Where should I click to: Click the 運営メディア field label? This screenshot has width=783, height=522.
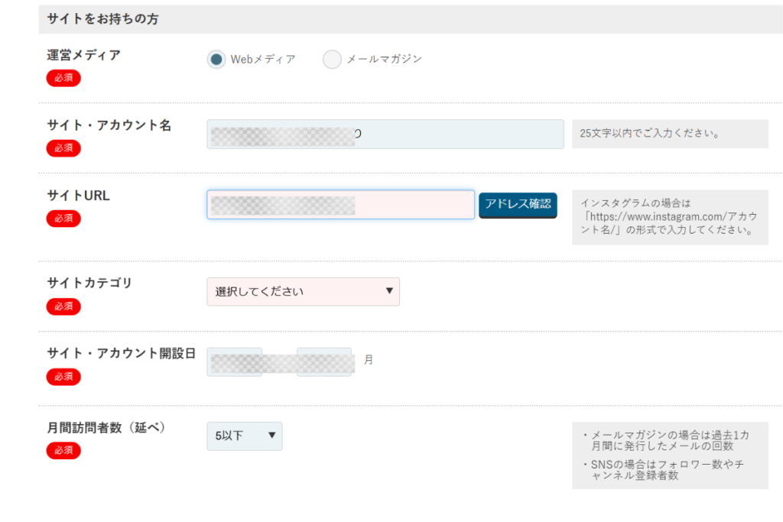[x=84, y=55]
